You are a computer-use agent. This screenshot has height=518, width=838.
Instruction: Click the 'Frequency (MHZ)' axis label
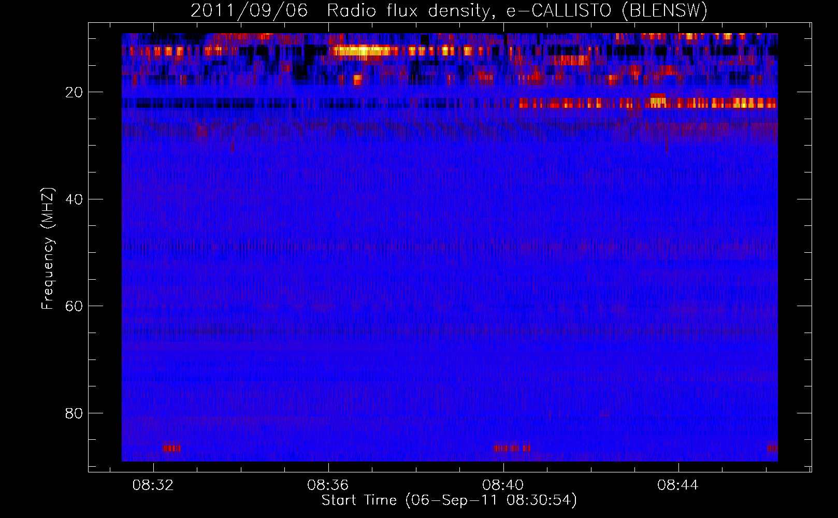coord(47,249)
